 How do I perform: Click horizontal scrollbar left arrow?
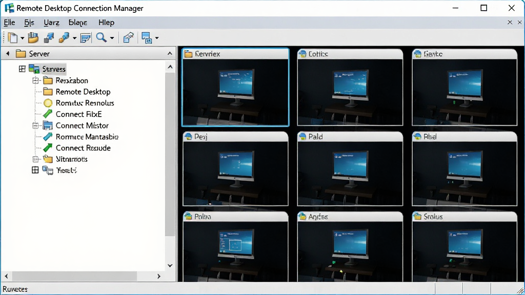pos(6,276)
